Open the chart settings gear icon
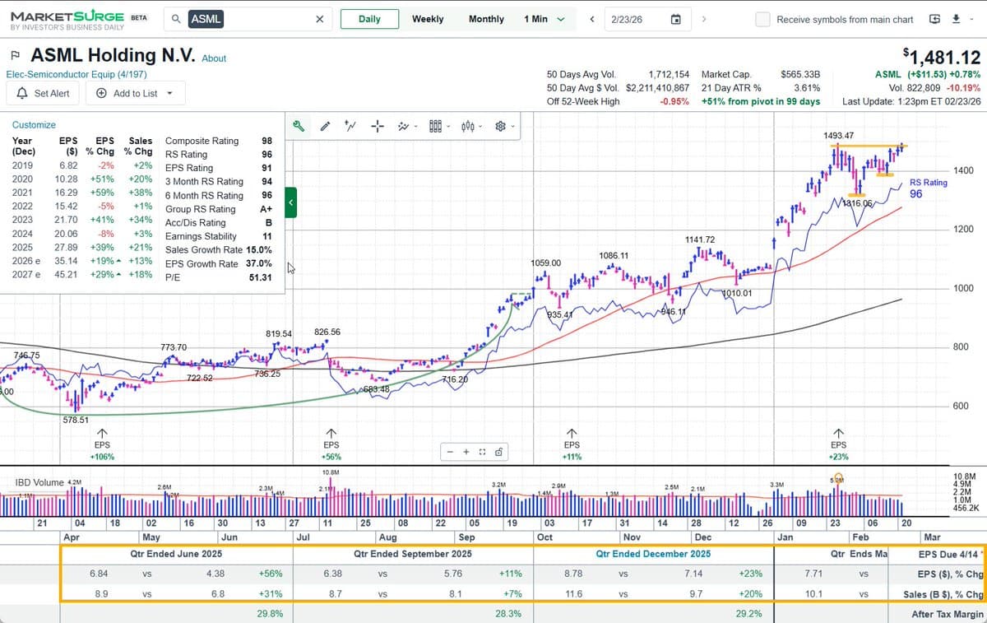Image resolution: width=987 pixels, height=623 pixels. (499, 125)
